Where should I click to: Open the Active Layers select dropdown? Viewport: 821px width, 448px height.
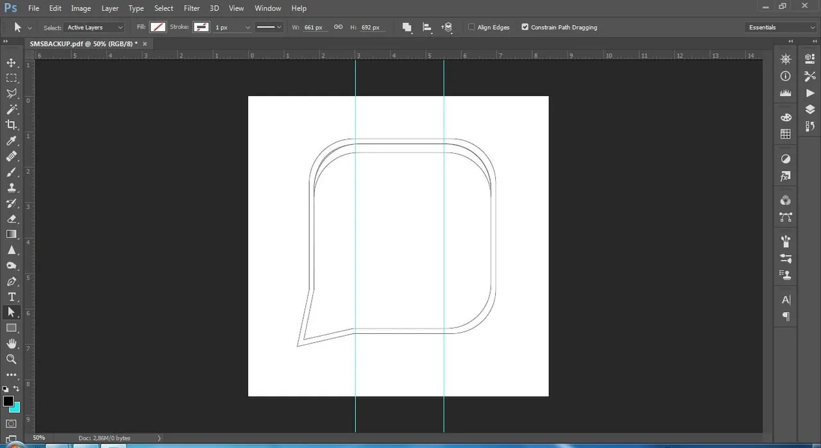(94, 28)
